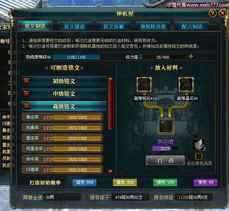Choose the 闪避率 LV25 inscription entry
Viewport: 229px width, 211px height.
click(x=62, y=170)
